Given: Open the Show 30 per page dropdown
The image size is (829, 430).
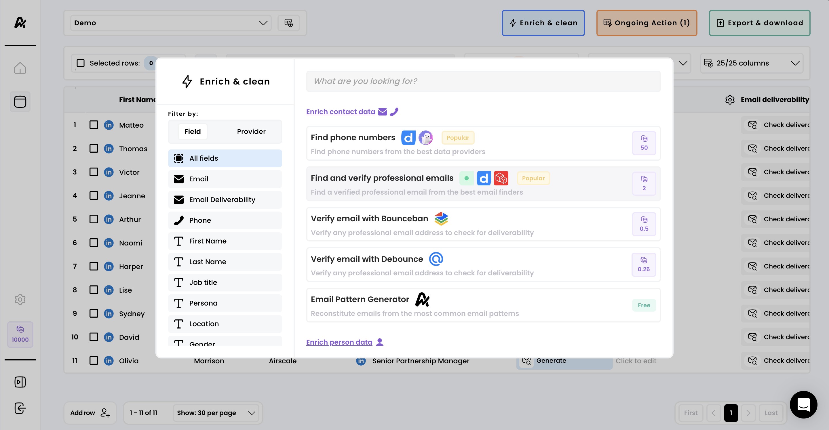Looking at the screenshot, I should (x=216, y=413).
